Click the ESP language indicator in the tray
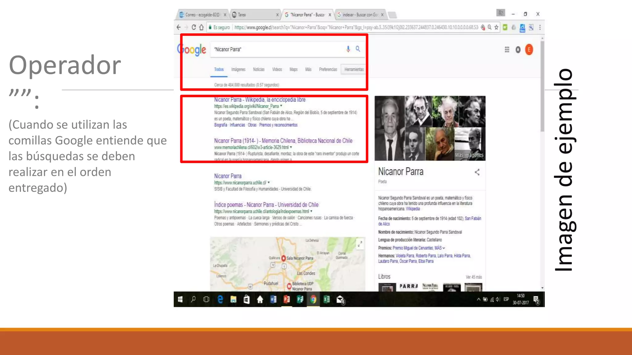This screenshot has height=355, width=632. click(x=506, y=299)
